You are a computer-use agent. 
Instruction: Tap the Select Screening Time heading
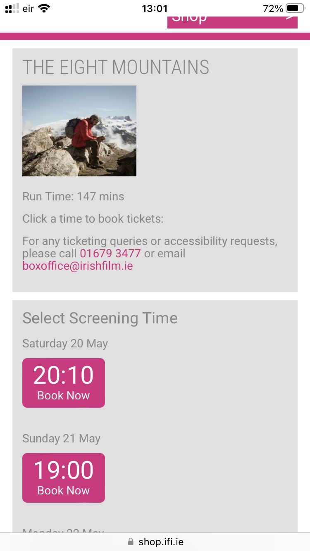[100, 318]
